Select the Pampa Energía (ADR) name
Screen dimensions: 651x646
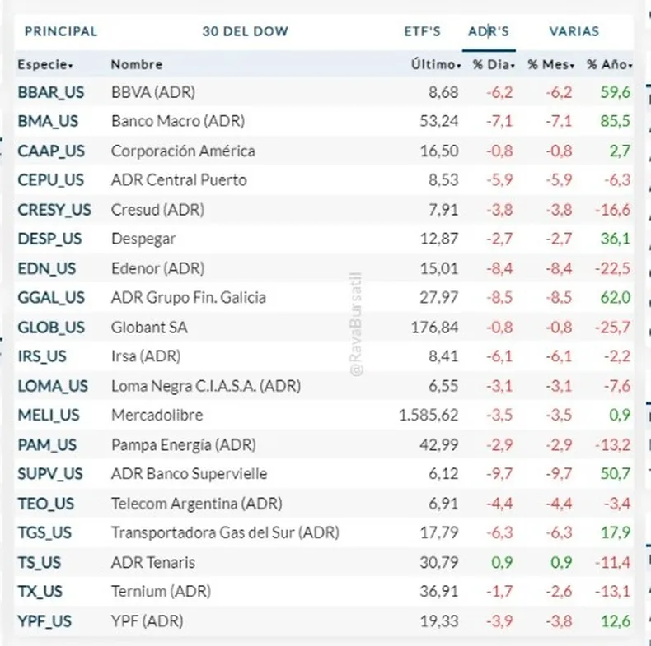183,445
